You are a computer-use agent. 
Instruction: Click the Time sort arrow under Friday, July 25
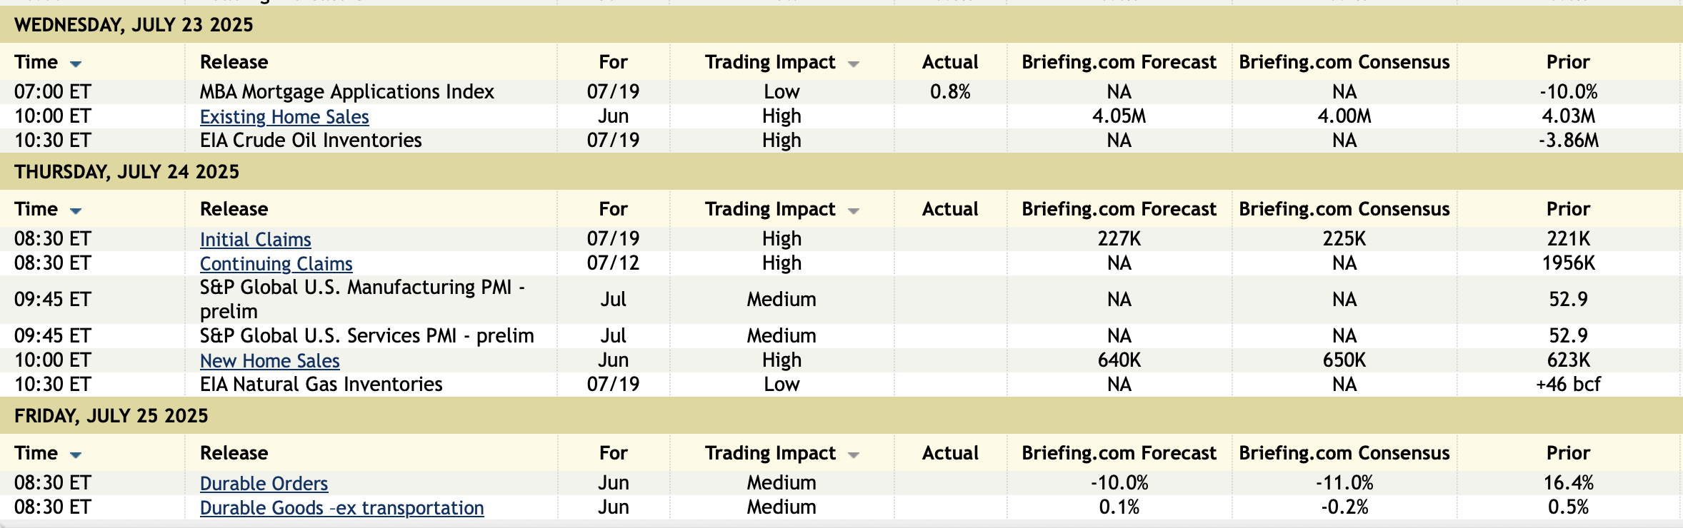pyautogui.click(x=76, y=455)
